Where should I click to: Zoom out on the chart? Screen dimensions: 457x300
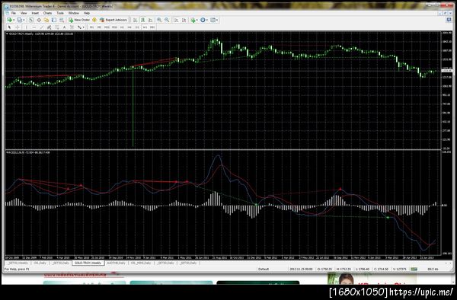[x=167, y=20]
